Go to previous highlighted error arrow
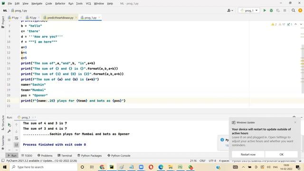304x171 pixels. tap(295, 24)
